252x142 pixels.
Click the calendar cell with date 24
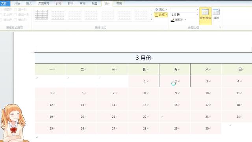(x=237, y=117)
